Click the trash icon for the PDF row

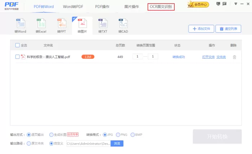pyautogui.click(x=234, y=57)
